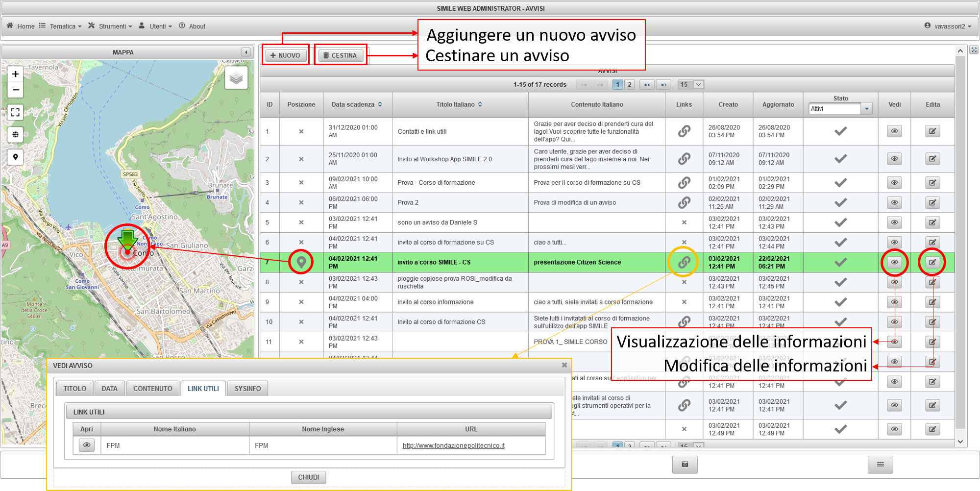980x491 pixels.
Task: Open links of invito a corso SIMILE - CS
Action: click(x=684, y=262)
